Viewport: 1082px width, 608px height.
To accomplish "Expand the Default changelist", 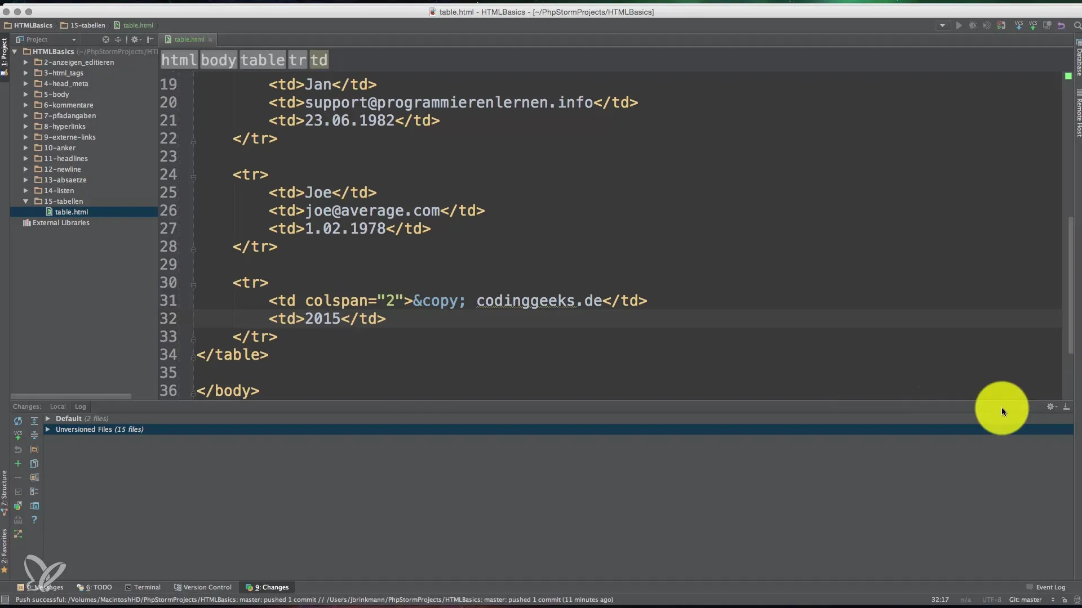I will 48,418.
